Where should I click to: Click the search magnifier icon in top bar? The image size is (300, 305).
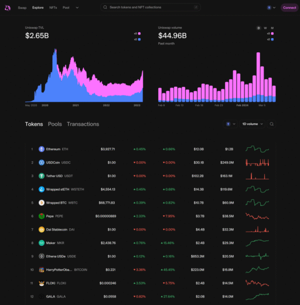pos(105,7)
